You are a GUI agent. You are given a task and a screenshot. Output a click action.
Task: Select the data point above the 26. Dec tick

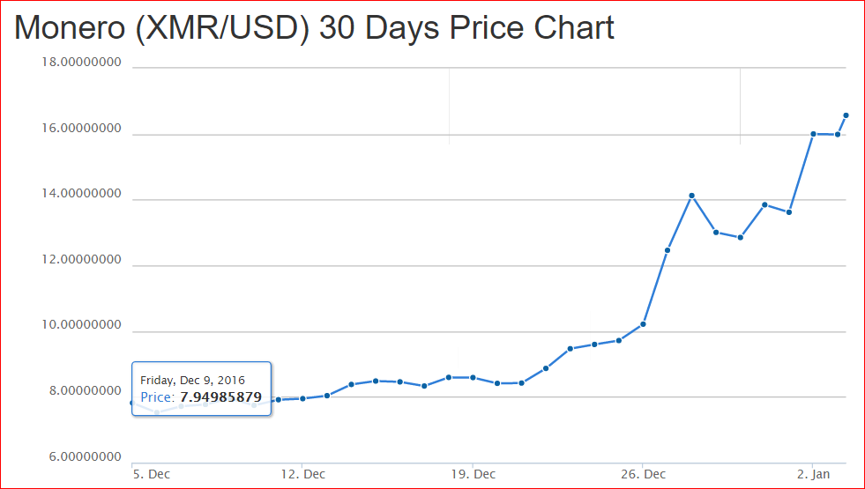pos(643,324)
